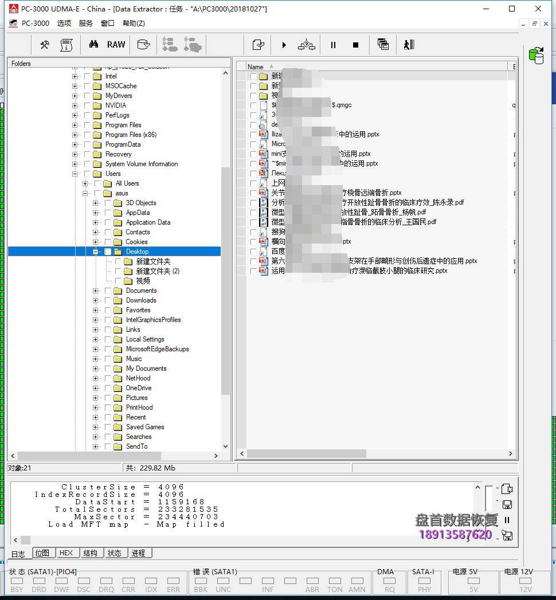Click the folder tree horizontal scrollbar thumb

pos(89,456)
